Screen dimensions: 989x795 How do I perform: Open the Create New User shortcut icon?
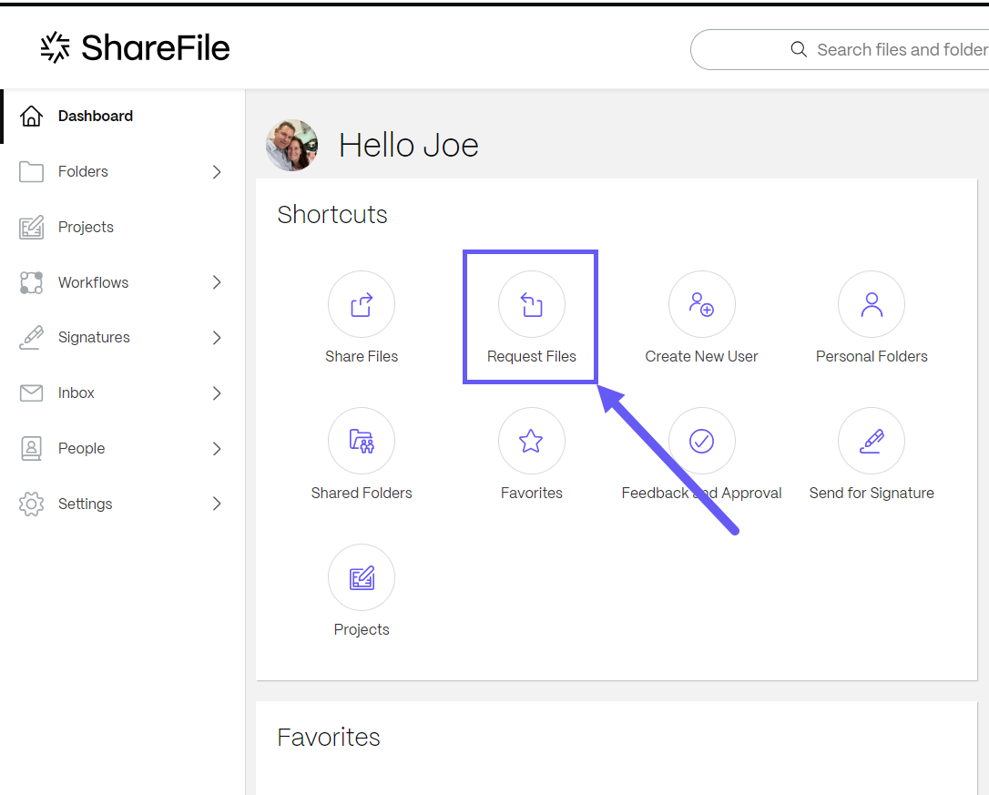[x=701, y=304]
